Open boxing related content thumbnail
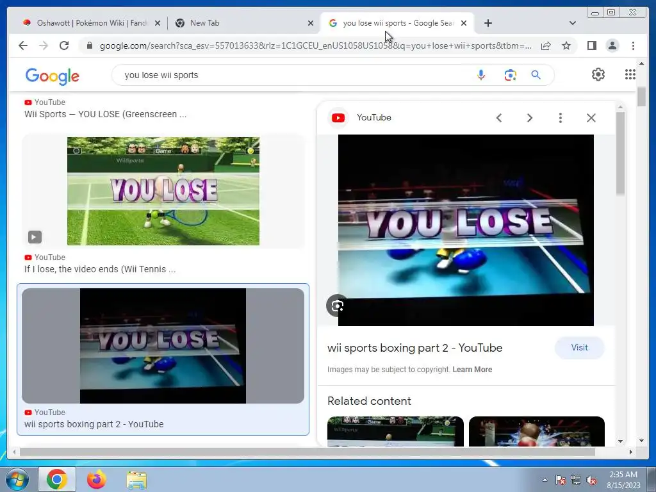The image size is (656, 492). click(536, 431)
